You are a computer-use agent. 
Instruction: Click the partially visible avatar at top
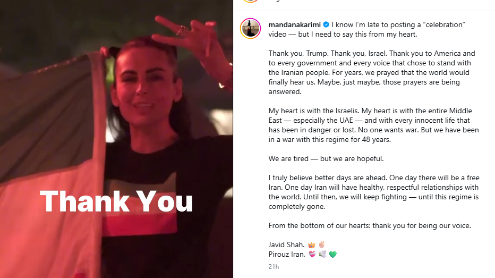[x=250, y=1]
